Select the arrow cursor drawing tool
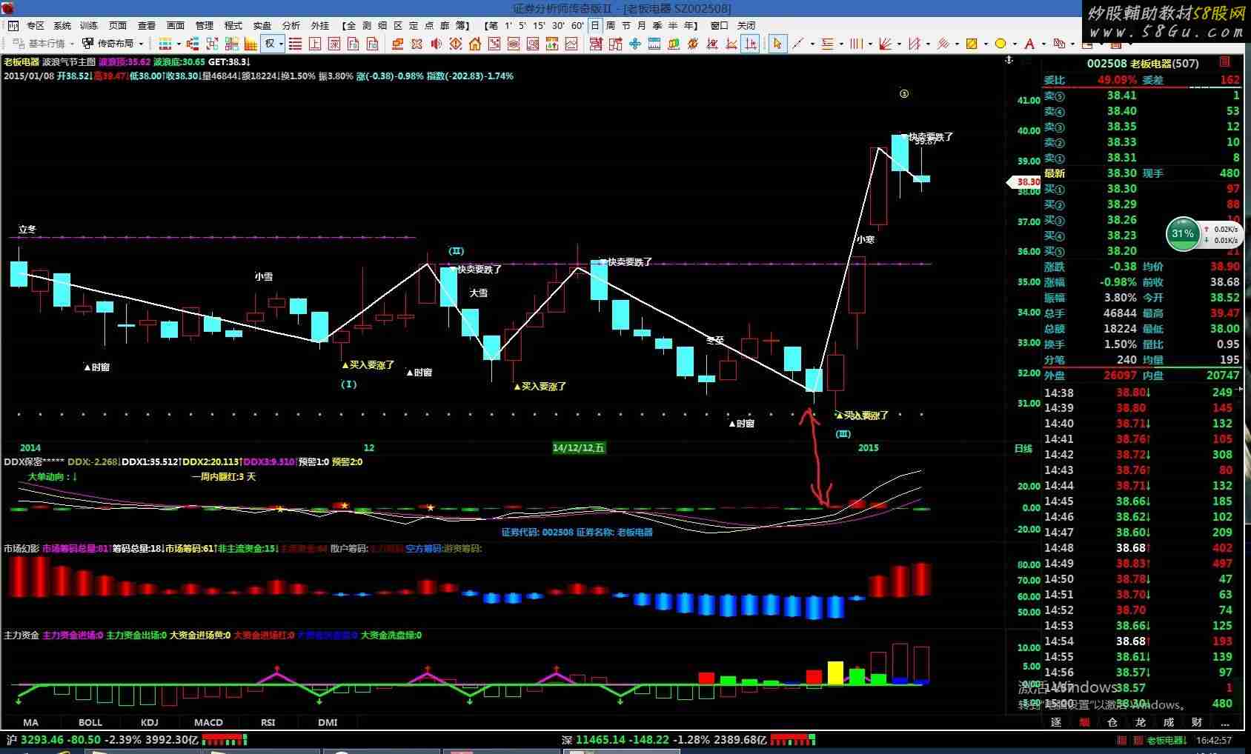This screenshot has height=754, width=1251. (777, 44)
